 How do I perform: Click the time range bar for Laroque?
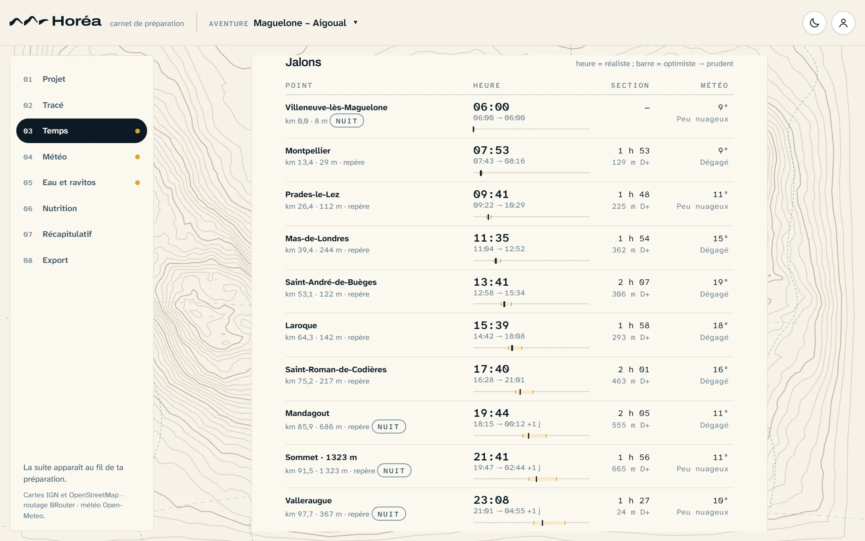click(x=531, y=348)
